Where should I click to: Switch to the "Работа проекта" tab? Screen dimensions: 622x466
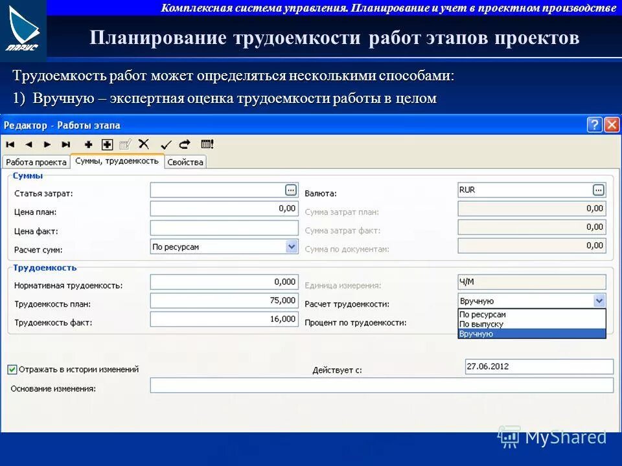36,162
